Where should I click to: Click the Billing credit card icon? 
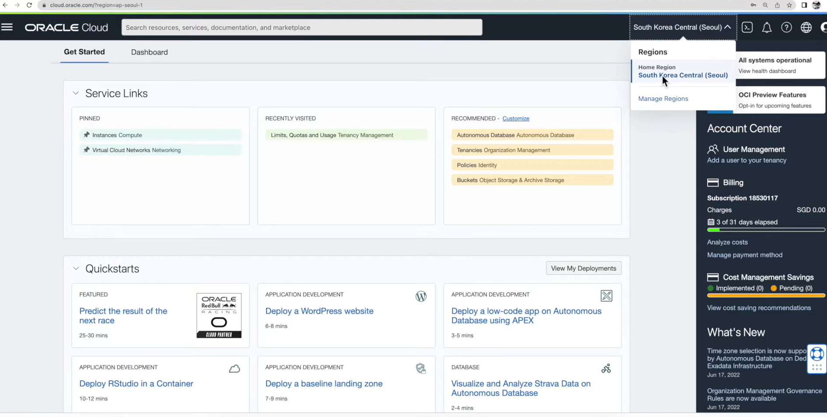pyautogui.click(x=713, y=182)
